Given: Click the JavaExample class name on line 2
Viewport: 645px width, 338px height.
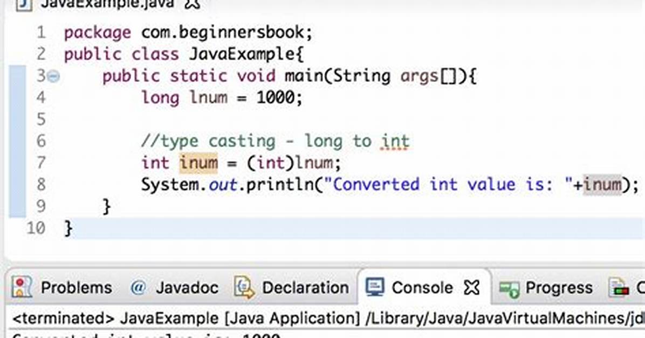Looking at the screenshot, I should pos(242,54).
